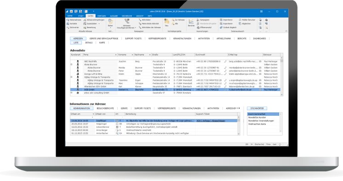This screenshot has width=343, height=181.
Task: Select the AOB GmbH row
Action: (175, 90)
